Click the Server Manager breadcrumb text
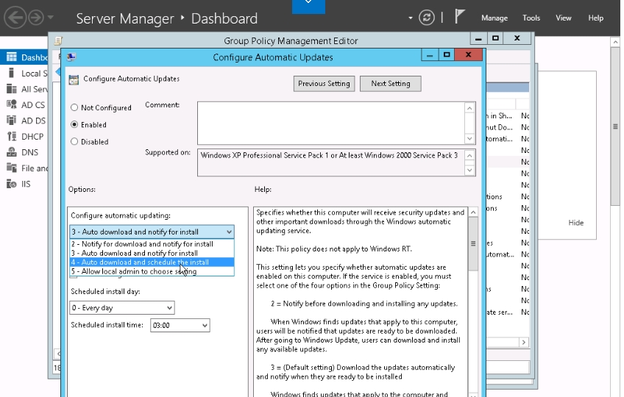The image size is (624, 397). point(125,18)
